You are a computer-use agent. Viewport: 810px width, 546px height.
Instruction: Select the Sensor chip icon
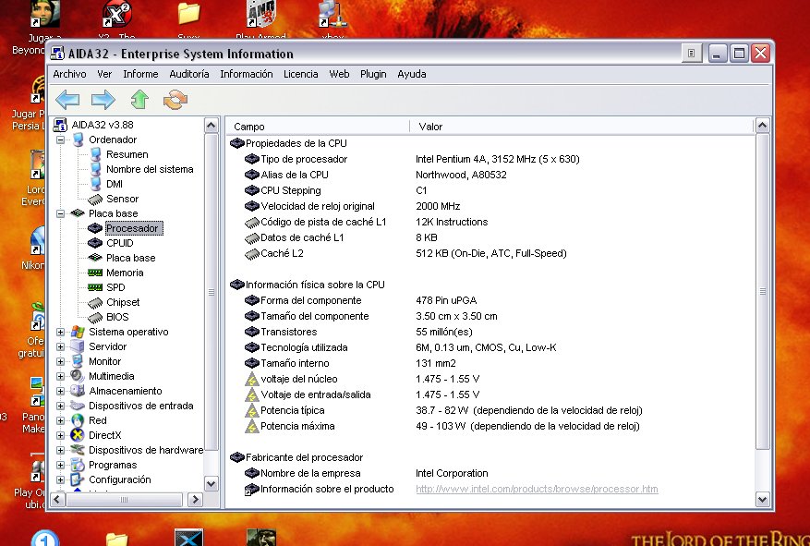[x=95, y=199]
